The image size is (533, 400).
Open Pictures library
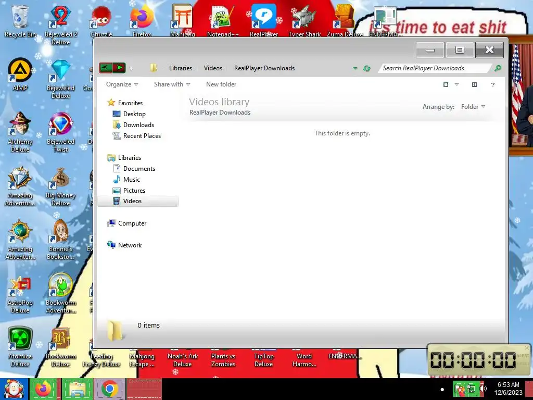point(129,191)
